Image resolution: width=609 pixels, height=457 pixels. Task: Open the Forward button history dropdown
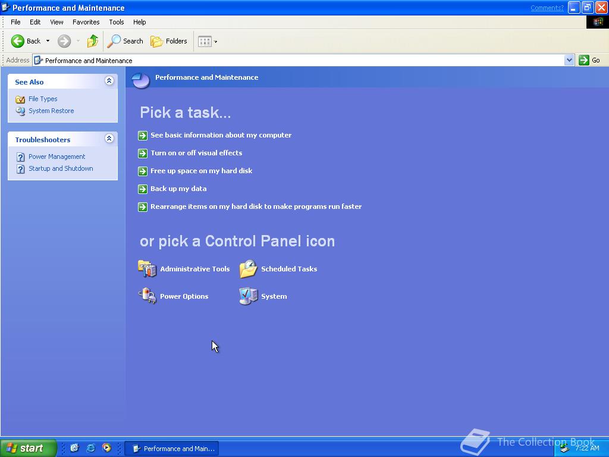click(78, 41)
